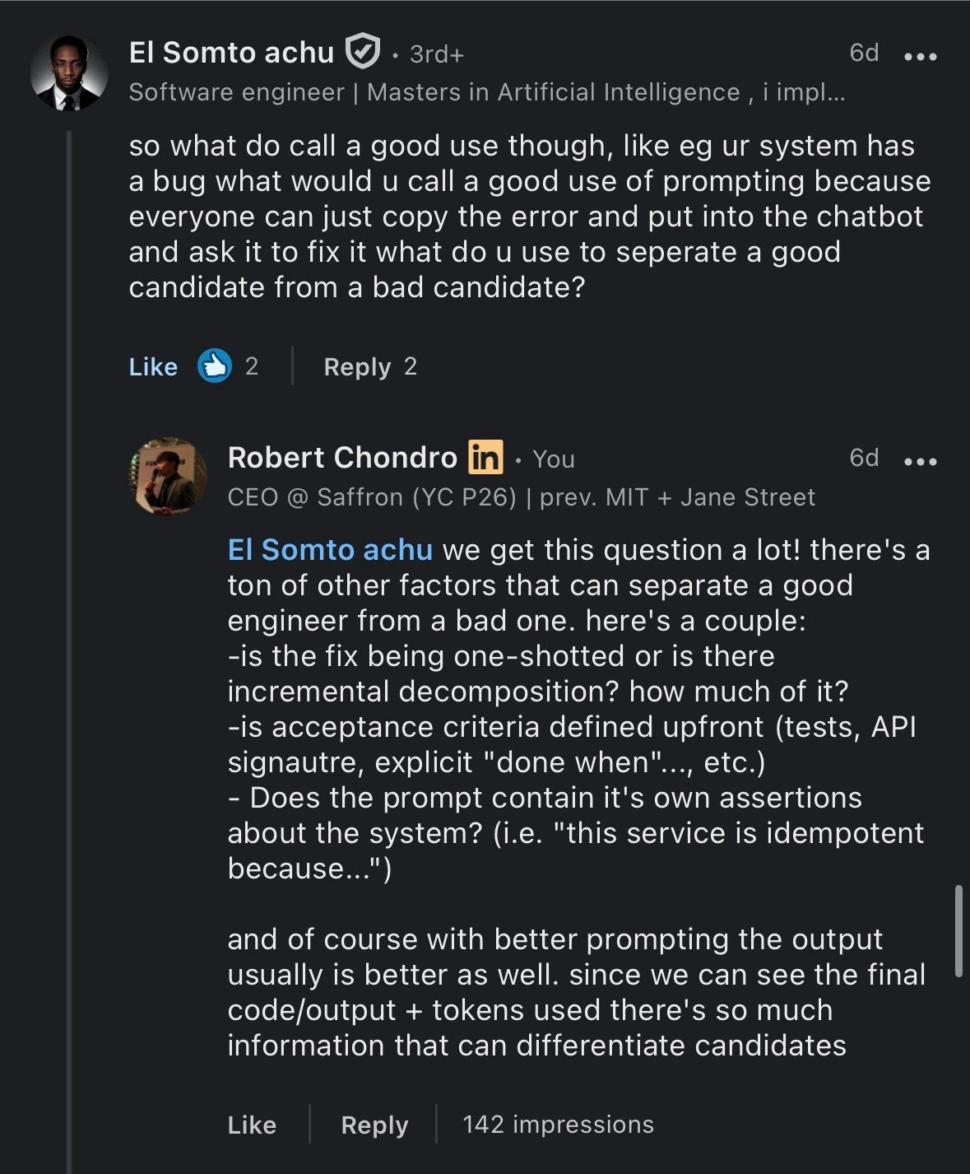The width and height of the screenshot is (970, 1174).
Task: Click the reaction count number 2
Action: (x=252, y=366)
